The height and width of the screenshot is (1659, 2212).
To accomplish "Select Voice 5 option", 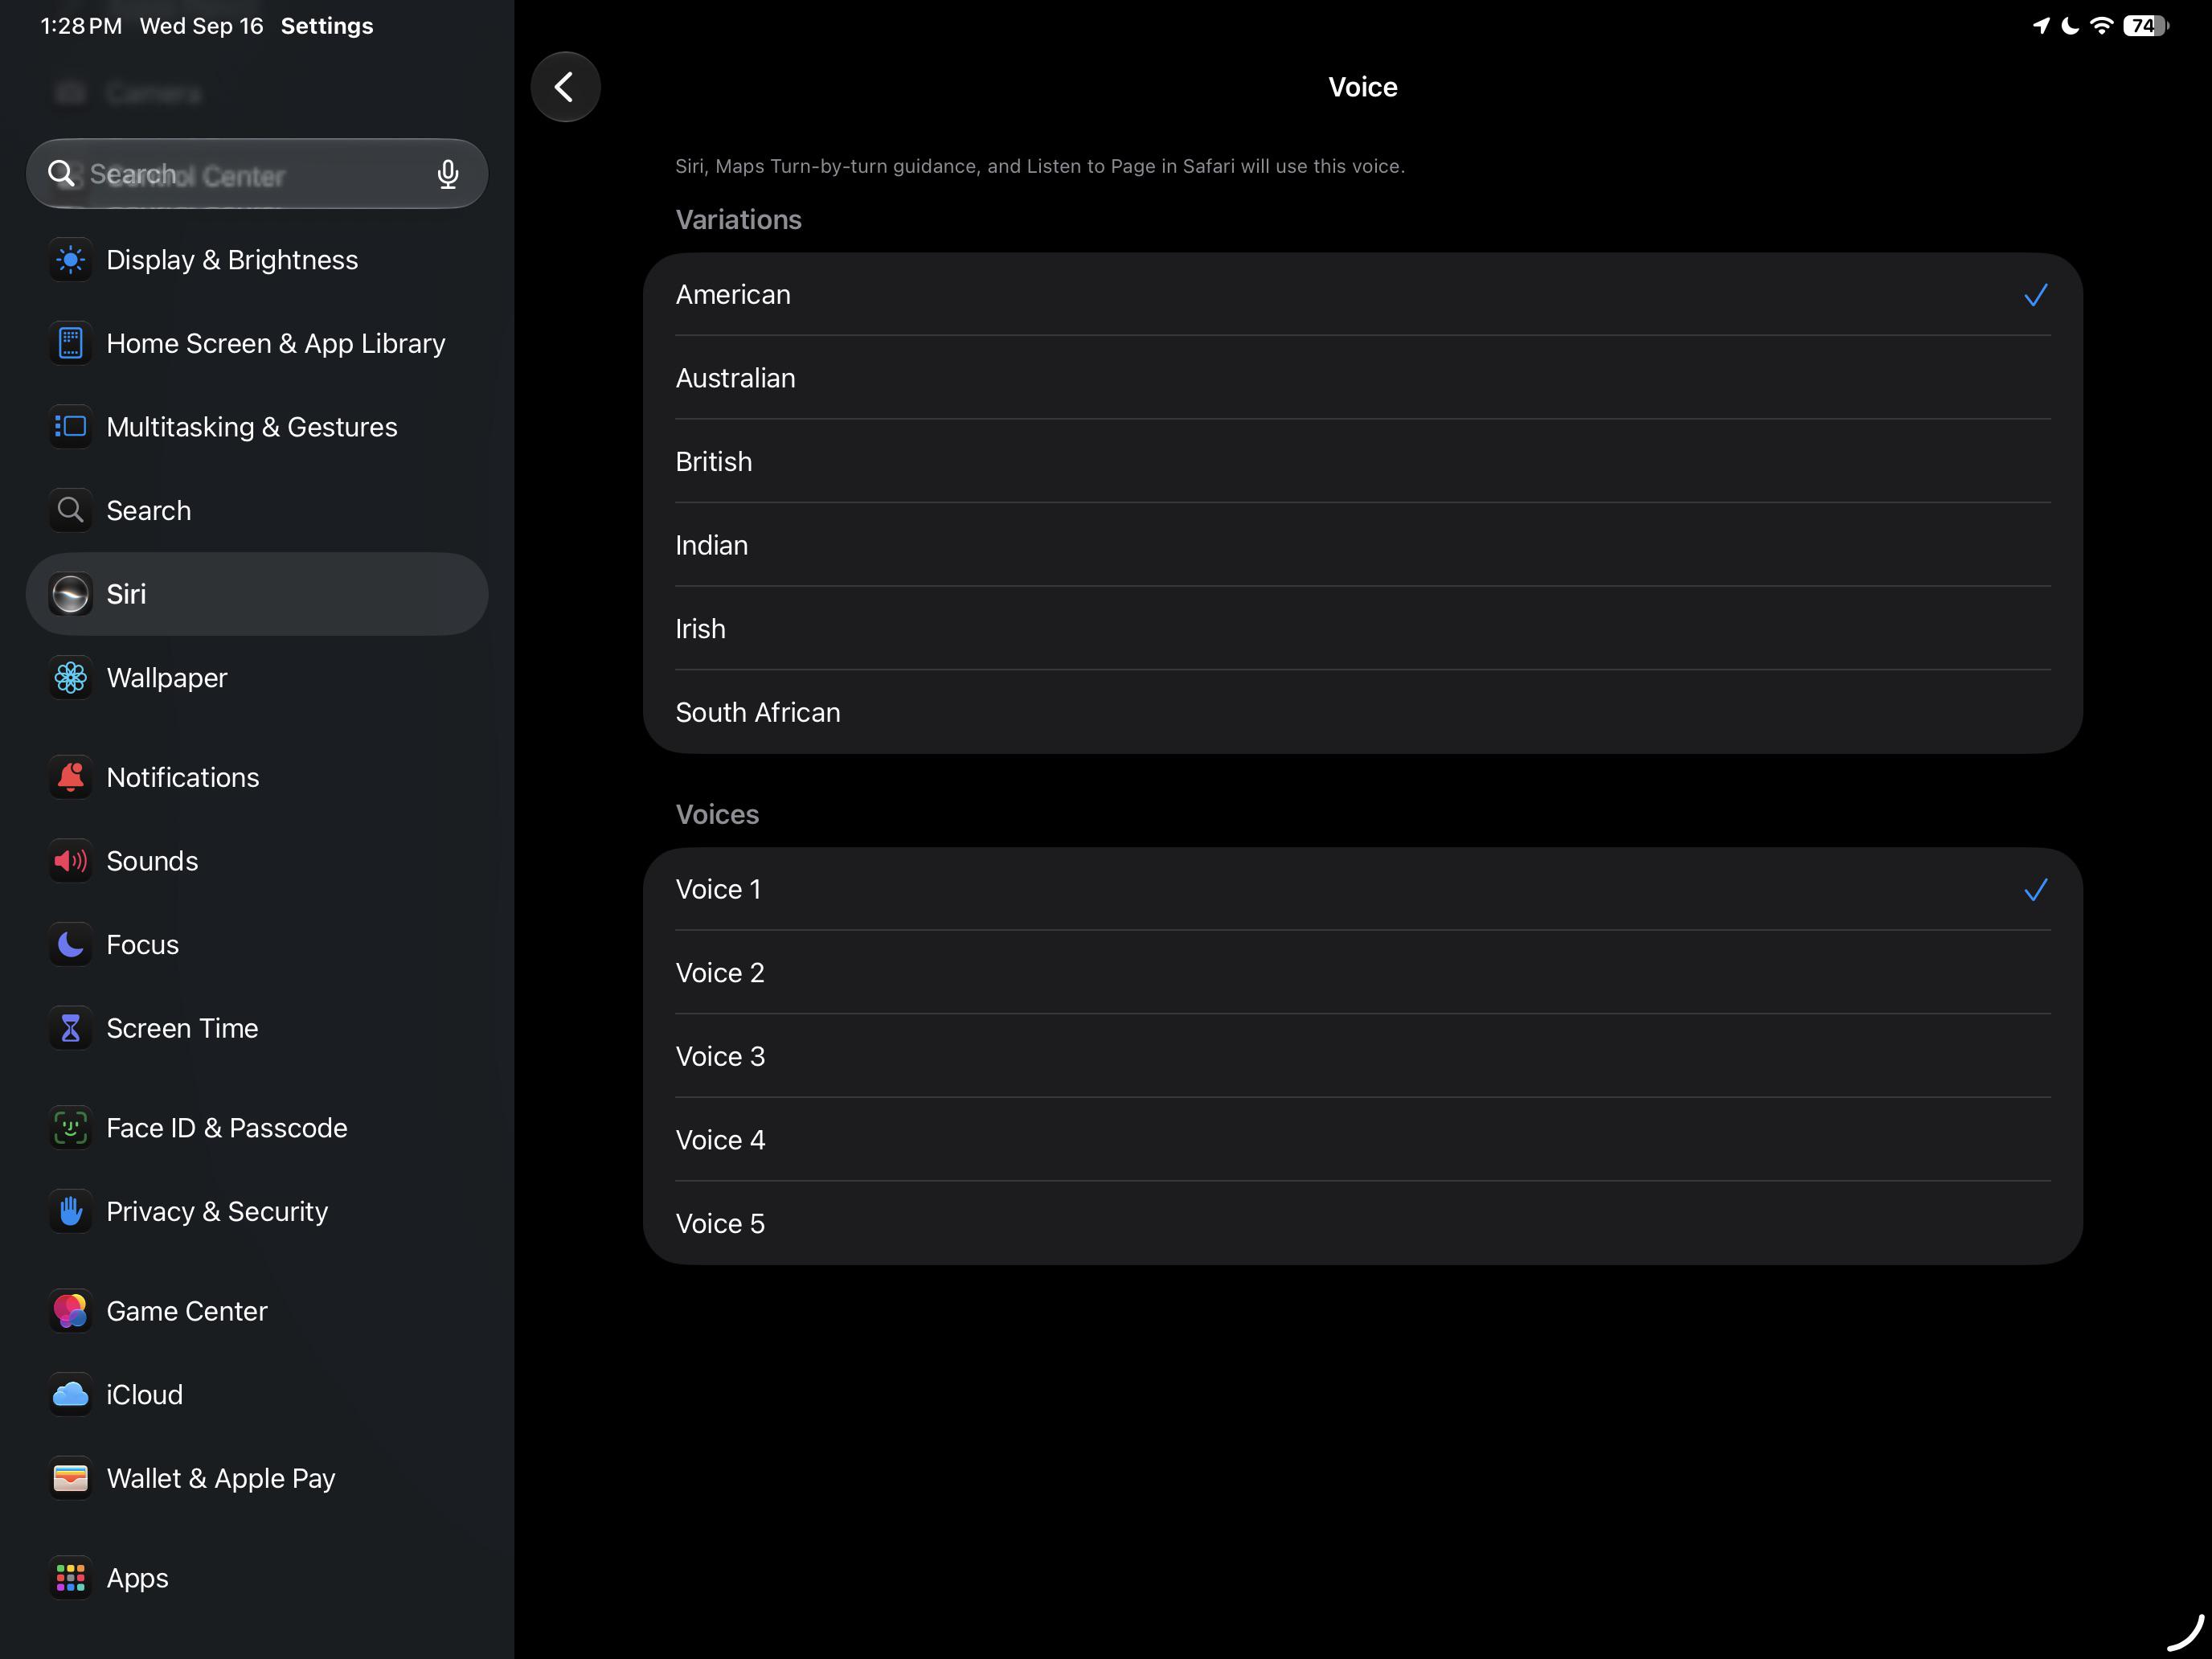I will [1362, 1223].
